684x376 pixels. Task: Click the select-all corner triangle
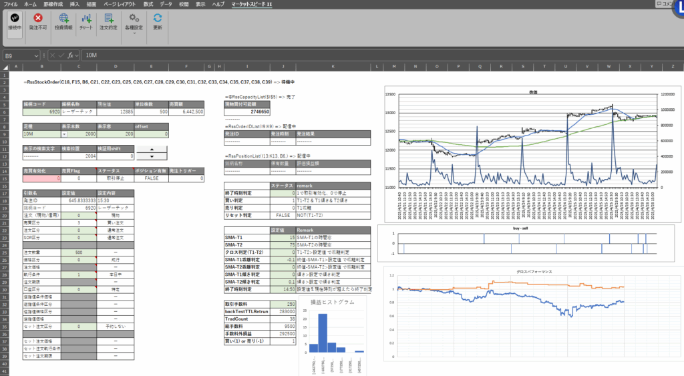[5, 67]
